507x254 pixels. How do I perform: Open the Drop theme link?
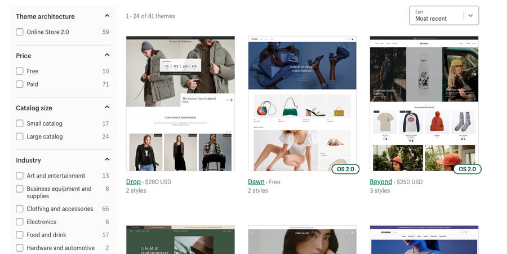tap(133, 181)
